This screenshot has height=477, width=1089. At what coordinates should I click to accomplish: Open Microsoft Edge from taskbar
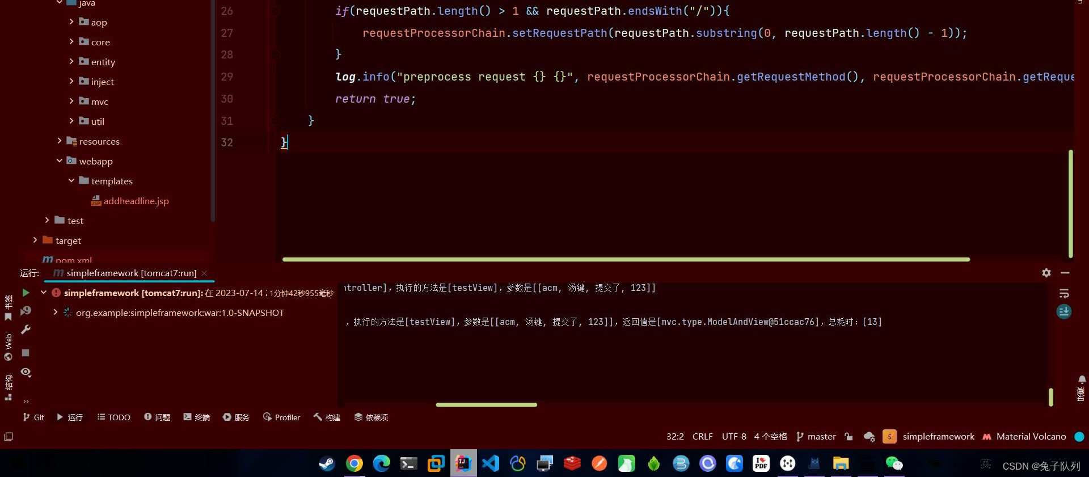(x=382, y=463)
